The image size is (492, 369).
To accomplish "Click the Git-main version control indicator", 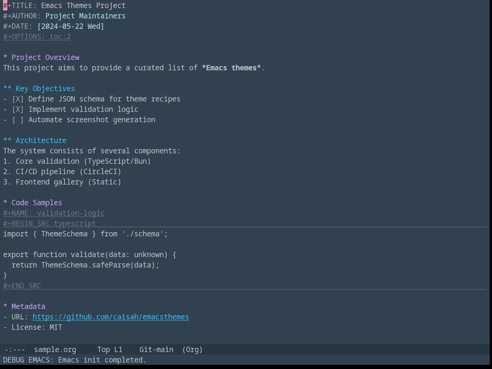I will (156, 350).
